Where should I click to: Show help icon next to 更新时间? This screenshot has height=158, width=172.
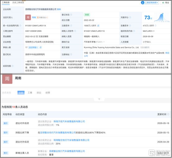coord(168,114)
